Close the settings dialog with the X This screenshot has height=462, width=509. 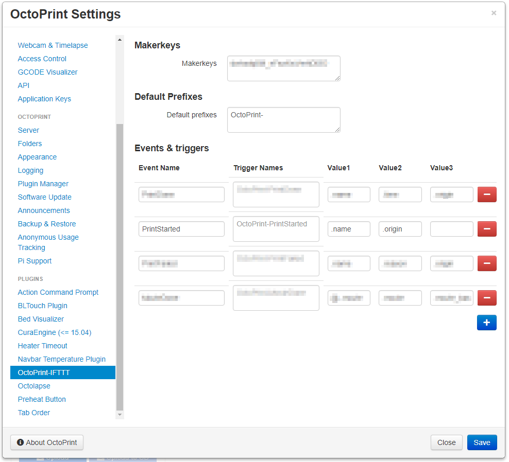[x=494, y=13]
